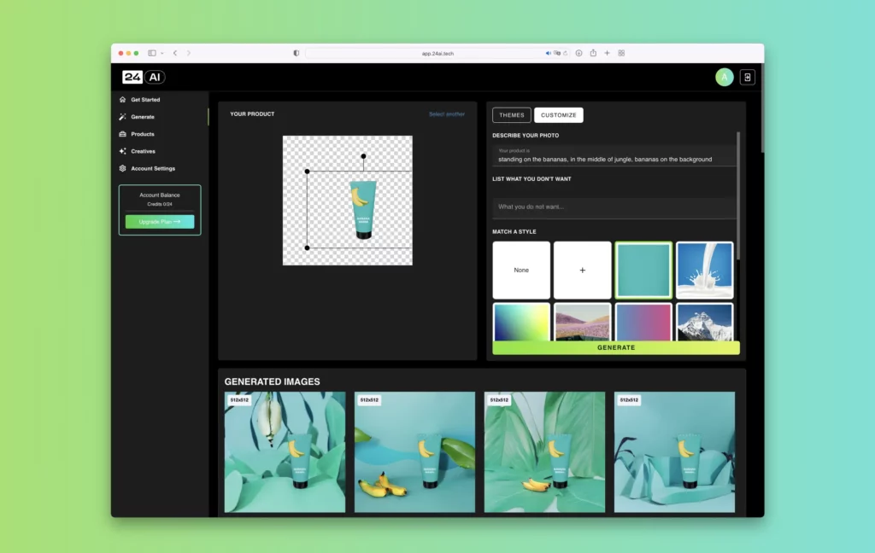875x553 pixels.
Task: Add a custom style with plus tile
Action: [x=582, y=270]
